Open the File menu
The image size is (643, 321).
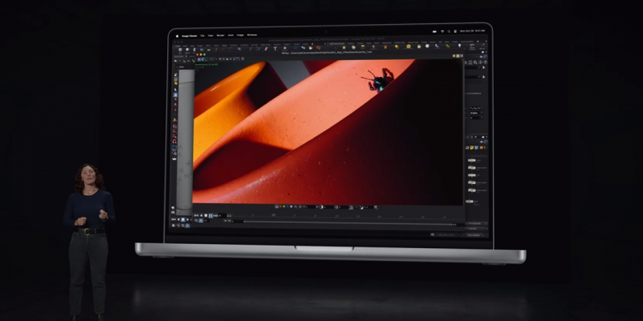click(202, 36)
